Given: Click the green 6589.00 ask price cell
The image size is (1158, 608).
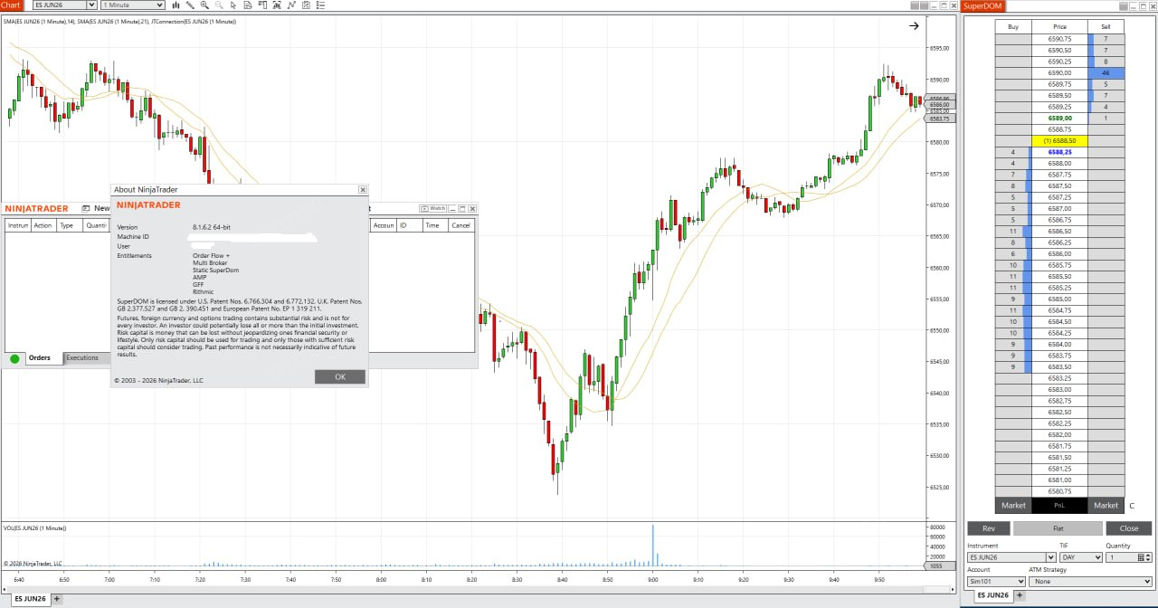Looking at the screenshot, I should (1059, 118).
